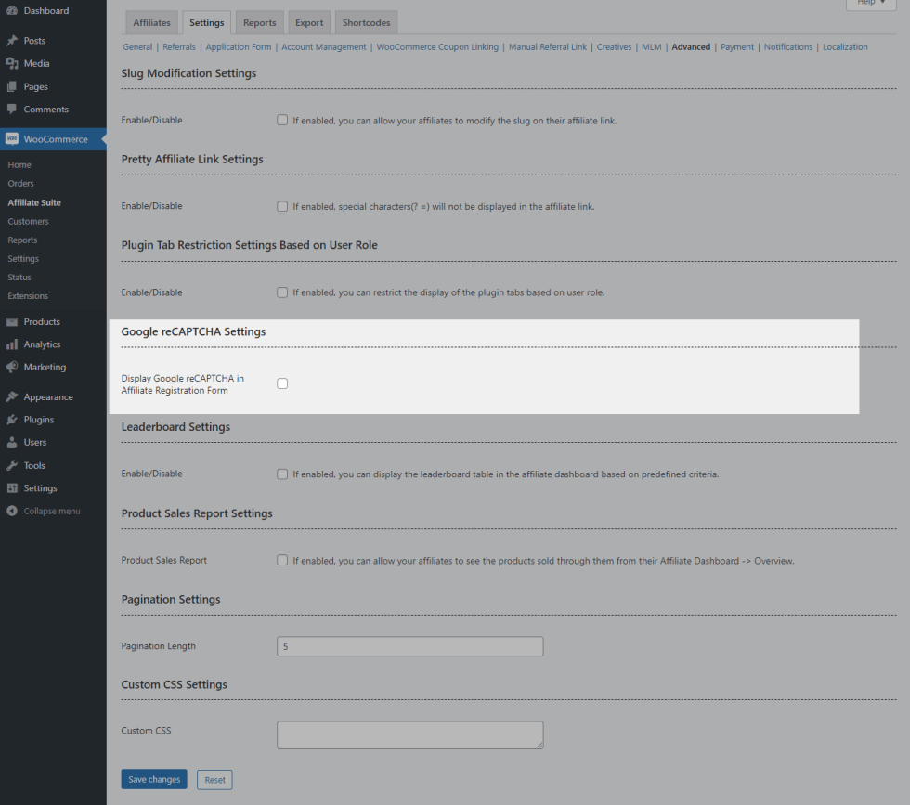Enable Google reCAPTCHA in registration form checkbox
910x805 pixels.
[282, 383]
